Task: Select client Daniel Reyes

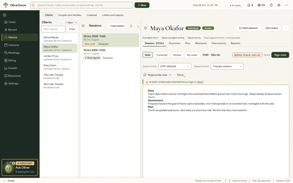Action: point(59,39)
